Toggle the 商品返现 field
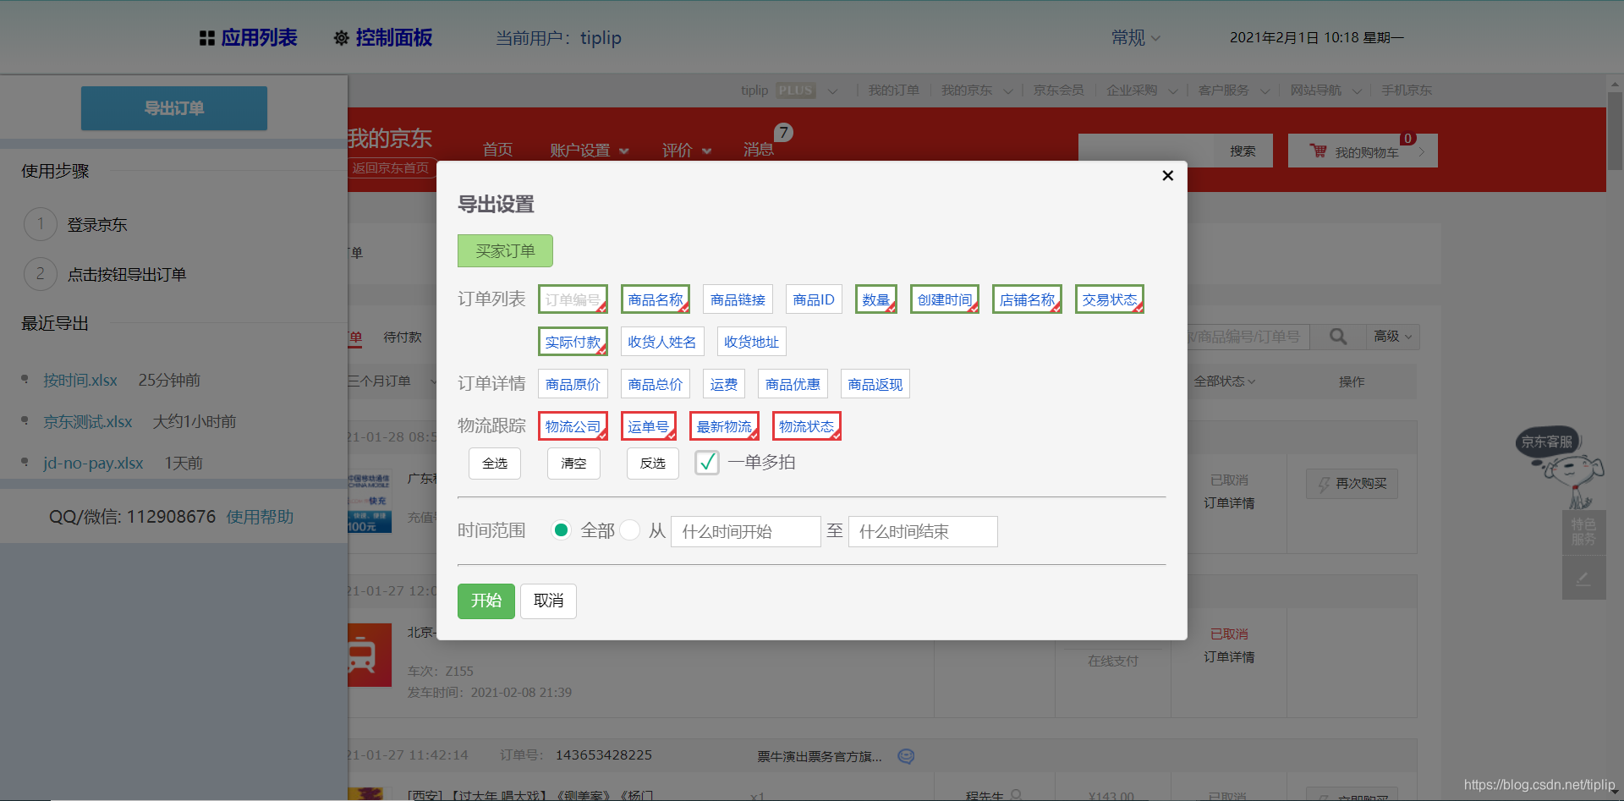 click(875, 384)
